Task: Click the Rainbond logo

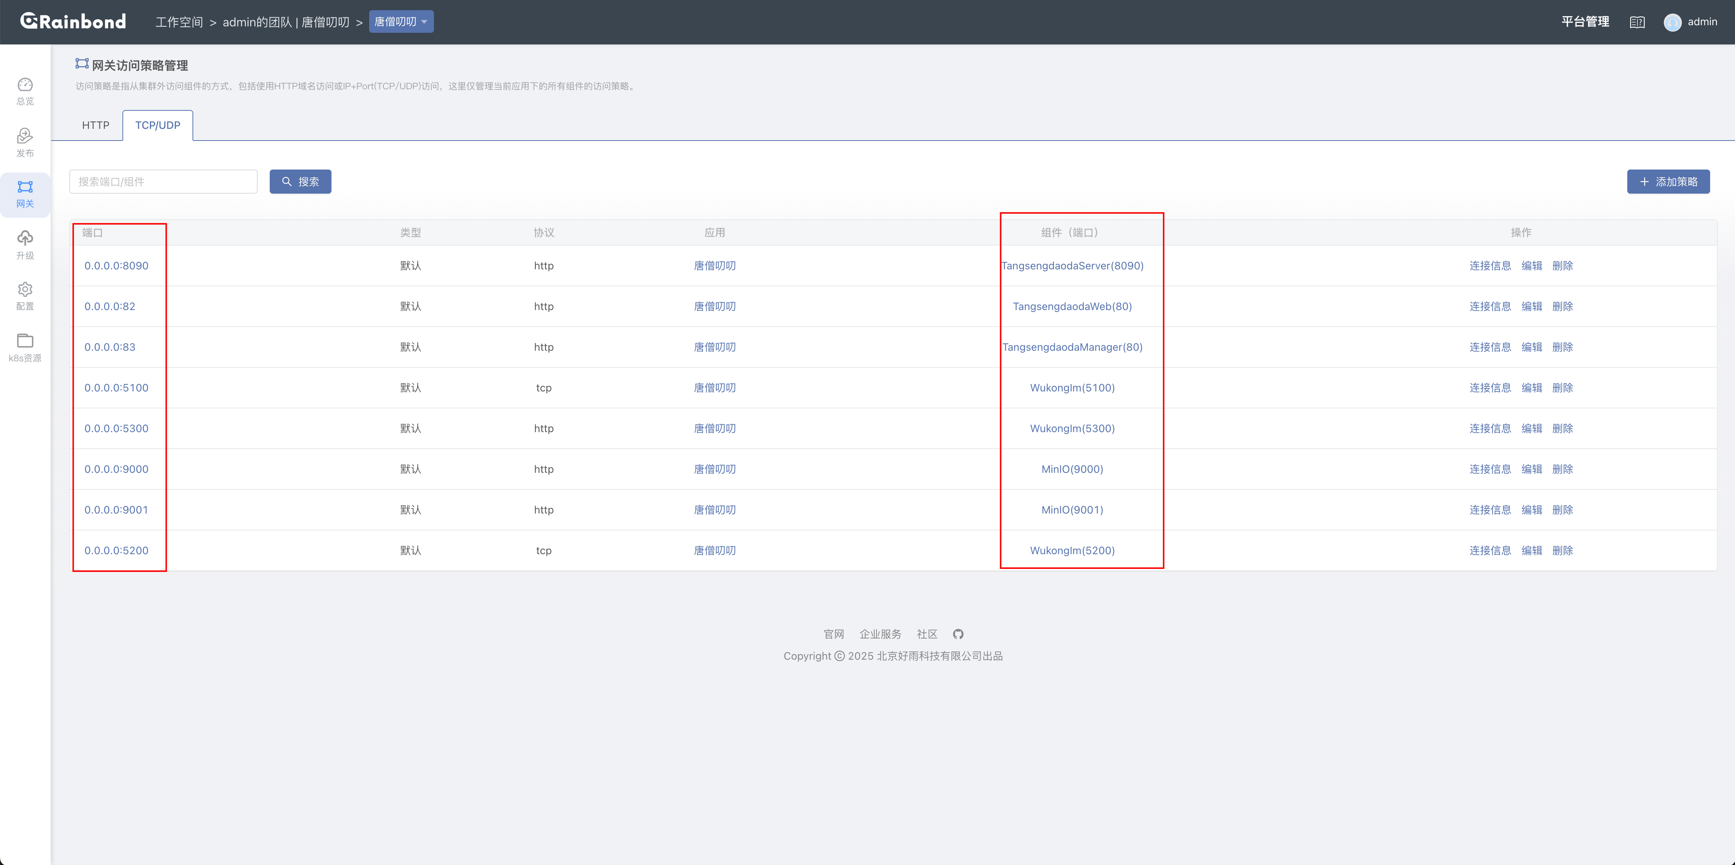Action: [73, 21]
